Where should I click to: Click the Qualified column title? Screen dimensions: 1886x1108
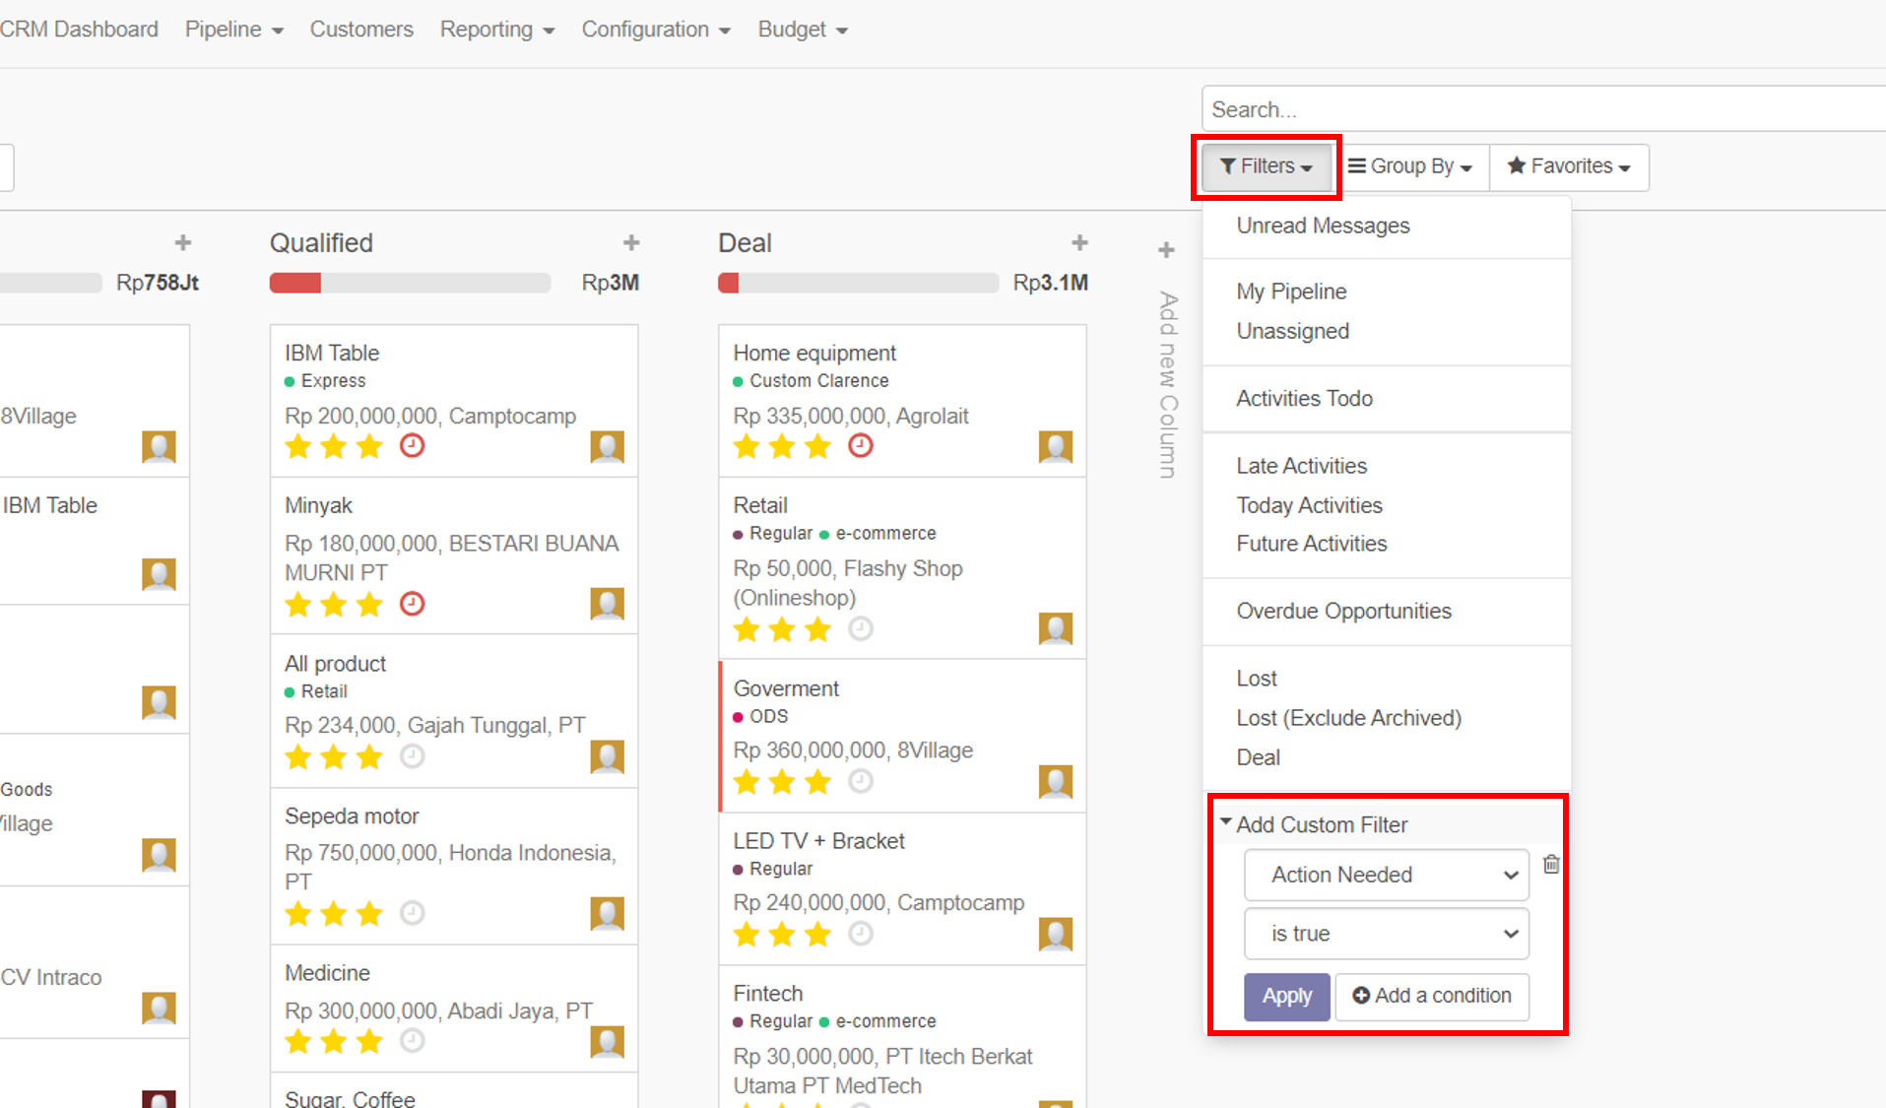(x=321, y=243)
